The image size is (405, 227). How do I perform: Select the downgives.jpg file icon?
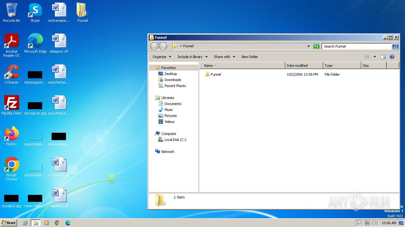35,108
